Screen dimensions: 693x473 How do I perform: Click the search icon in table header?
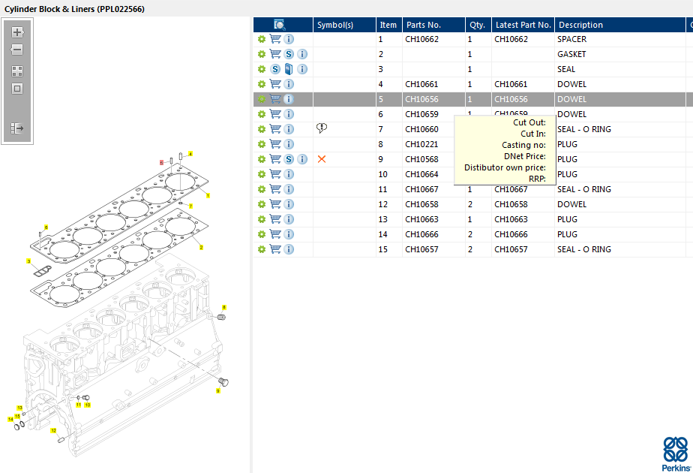[x=279, y=25]
